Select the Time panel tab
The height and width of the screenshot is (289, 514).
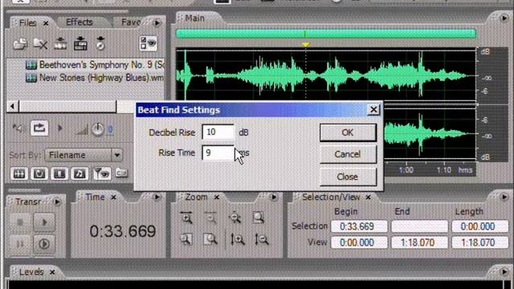95,197
